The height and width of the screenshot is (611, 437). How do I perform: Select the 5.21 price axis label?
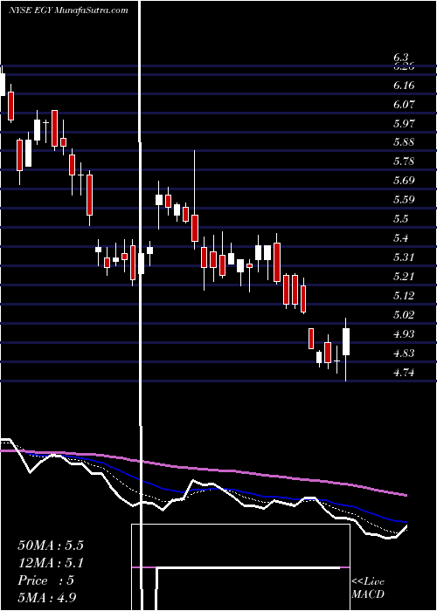404,277
